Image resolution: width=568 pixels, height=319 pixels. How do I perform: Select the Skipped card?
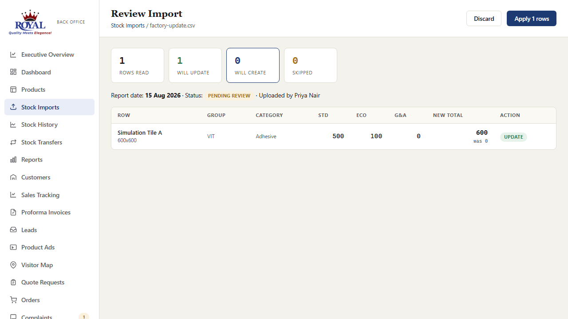coord(311,65)
